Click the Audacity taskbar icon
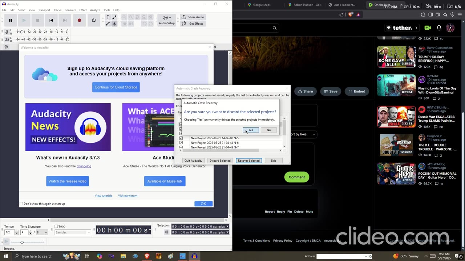Viewport: 465px width, 261px height. [x=194, y=256]
